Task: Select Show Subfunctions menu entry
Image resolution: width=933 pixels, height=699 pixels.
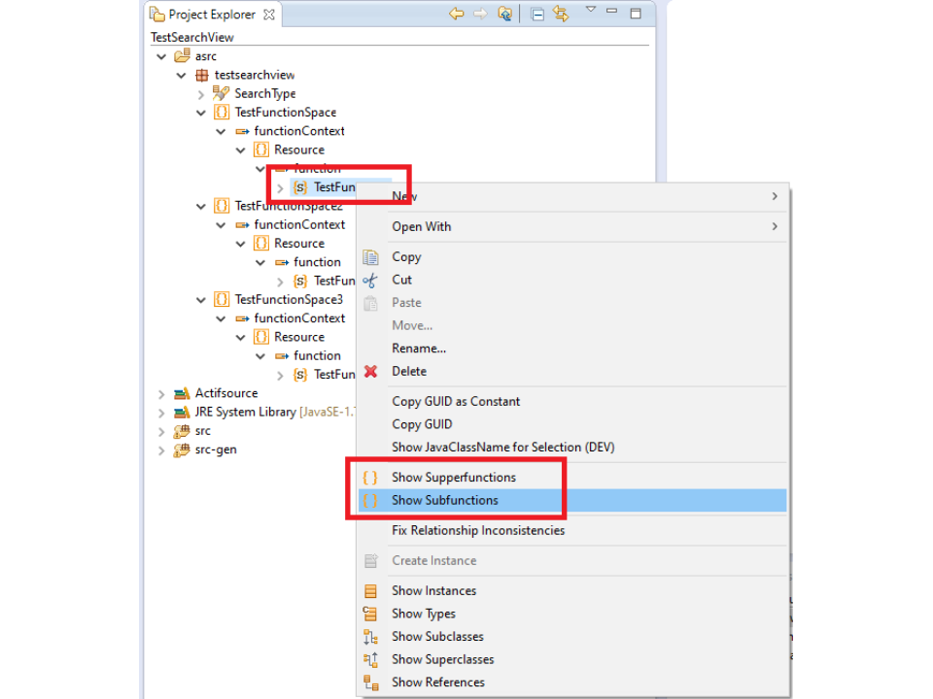Action: [x=444, y=500]
